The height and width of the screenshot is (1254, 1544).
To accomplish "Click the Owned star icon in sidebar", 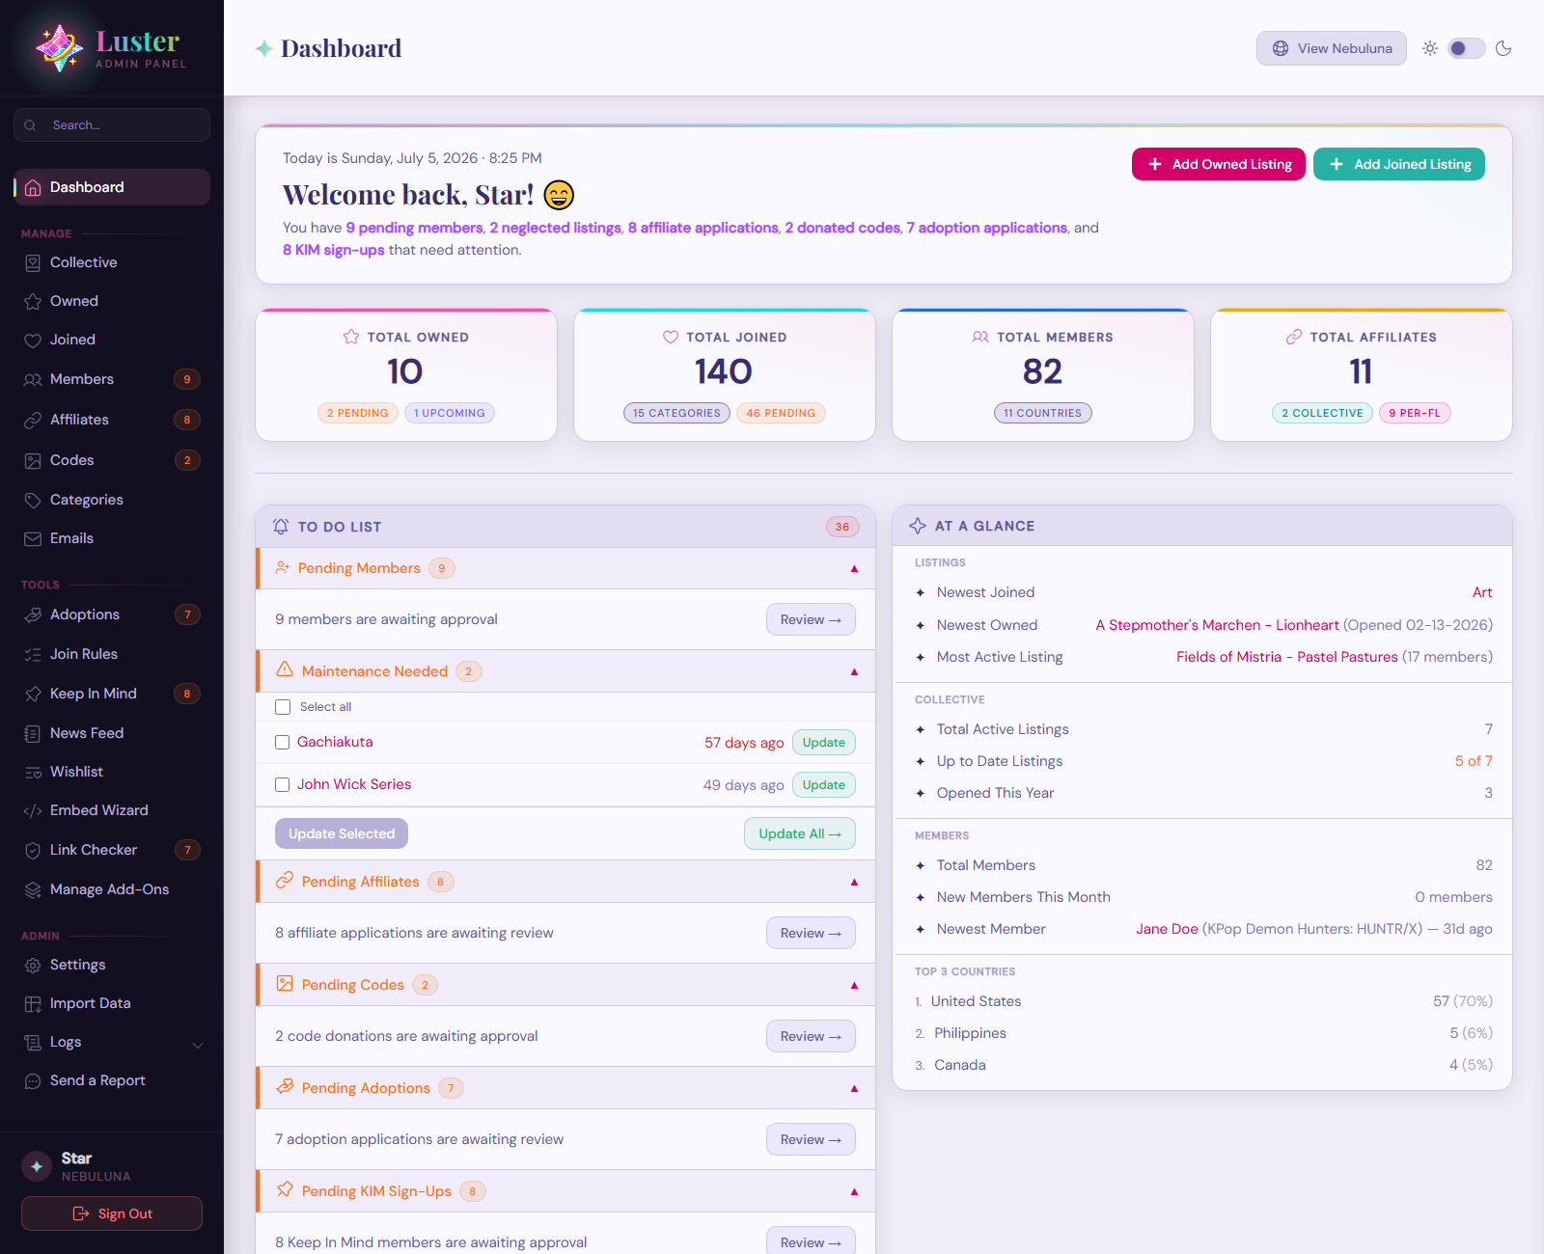I will click(33, 301).
